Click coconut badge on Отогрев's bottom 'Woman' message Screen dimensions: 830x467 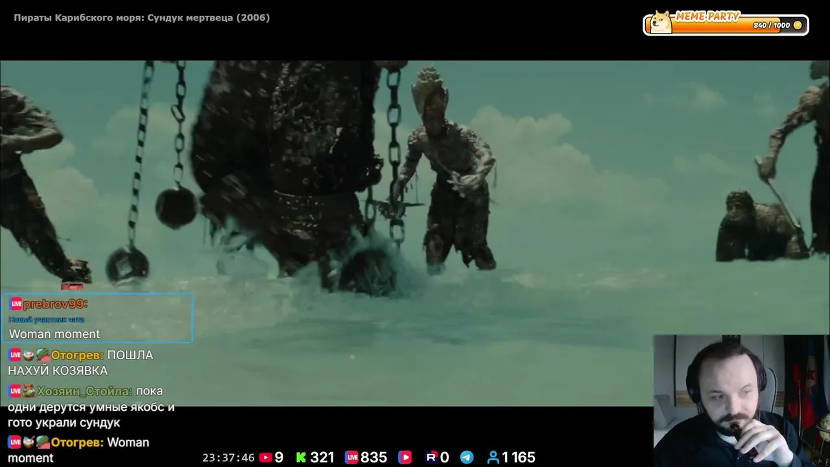29,442
